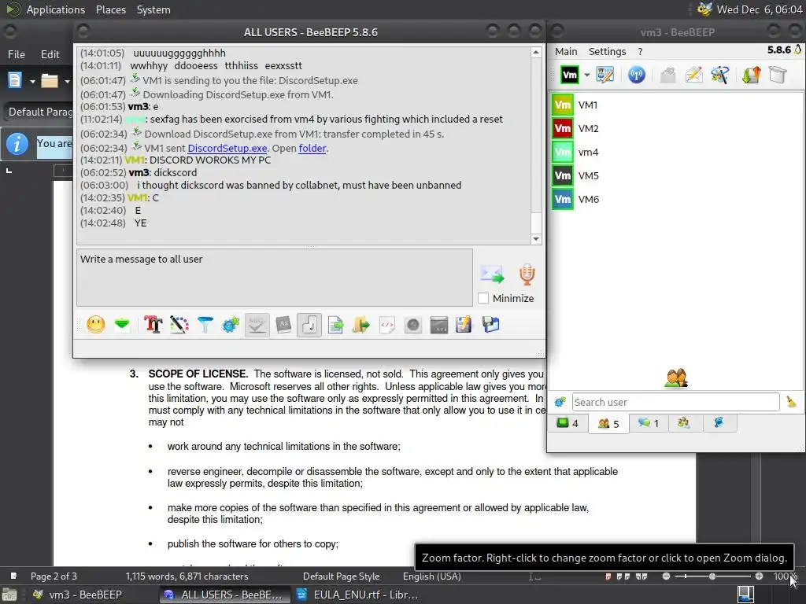This screenshot has width=806, height=604.
Task: Choose the chat font color tool
Action: click(179, 325)
